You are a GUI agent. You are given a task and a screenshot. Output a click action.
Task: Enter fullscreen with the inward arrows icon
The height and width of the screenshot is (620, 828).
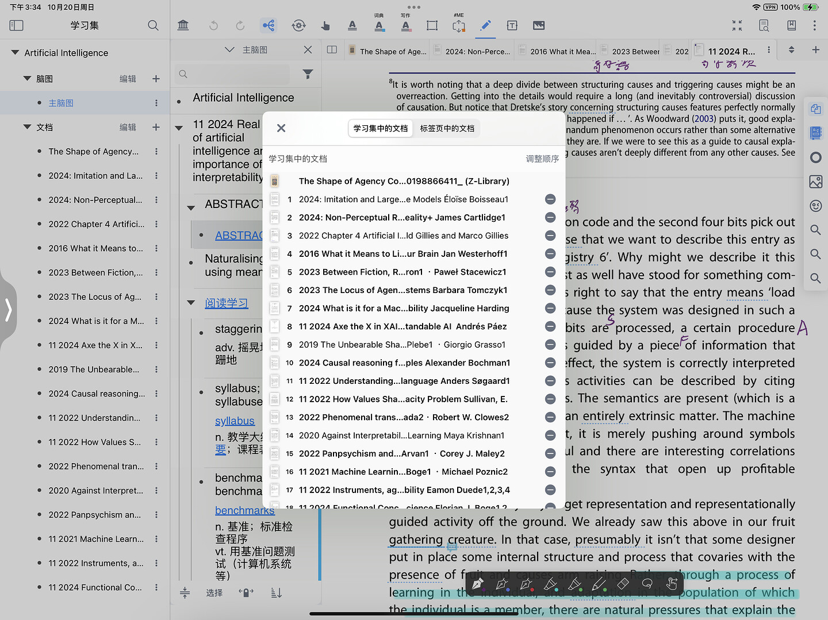click(737, 25)
